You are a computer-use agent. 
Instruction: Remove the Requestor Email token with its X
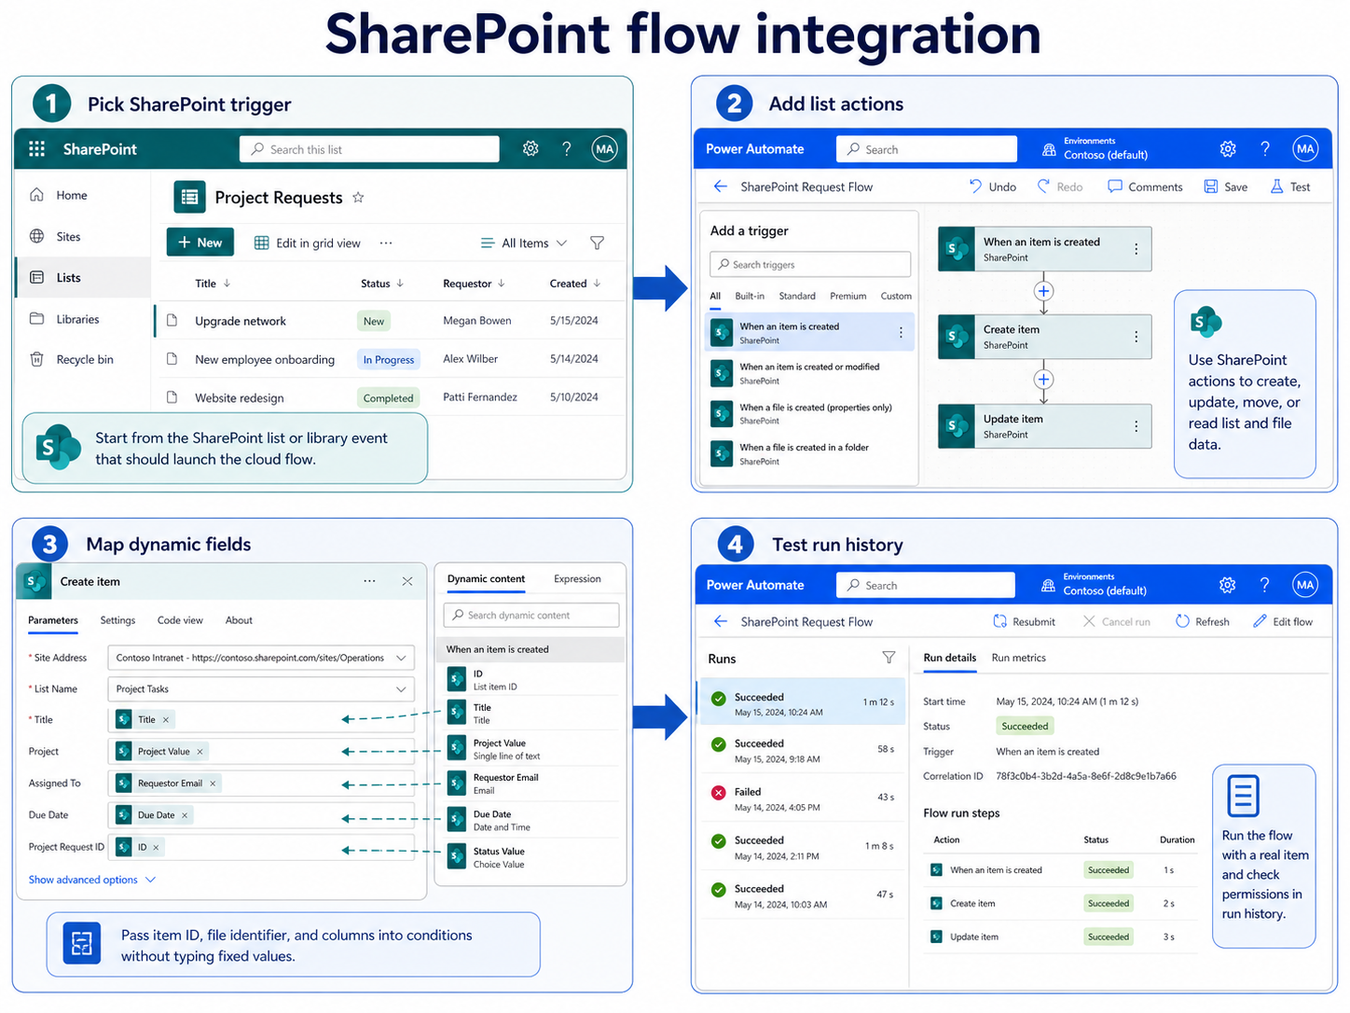click(x=213, y=784)
